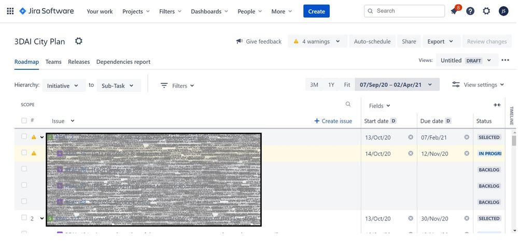Click the Create issue link
Image resolution: width=518 pixels, height=249 pixels.
click(333, 121)
